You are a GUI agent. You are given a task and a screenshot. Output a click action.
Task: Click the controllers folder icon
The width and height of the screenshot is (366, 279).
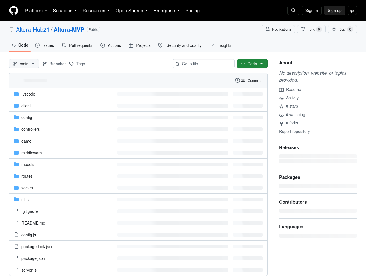pos(16,129)
